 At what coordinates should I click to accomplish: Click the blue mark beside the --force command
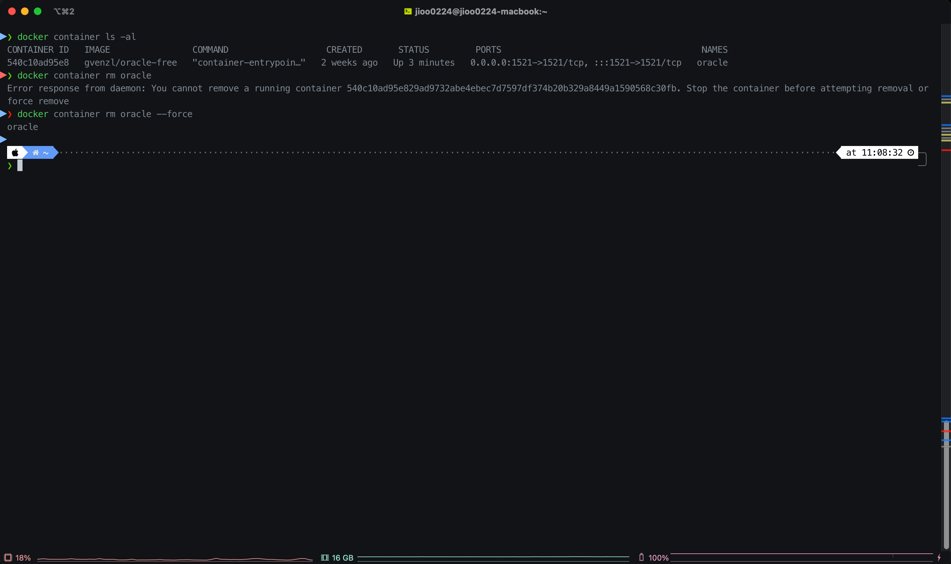(3, 114)
